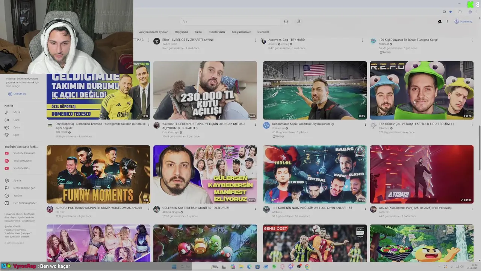This screenshot has height=271, width=481.
Task: Open options menu for R.E.P.O. video
Action: (472, 124)
